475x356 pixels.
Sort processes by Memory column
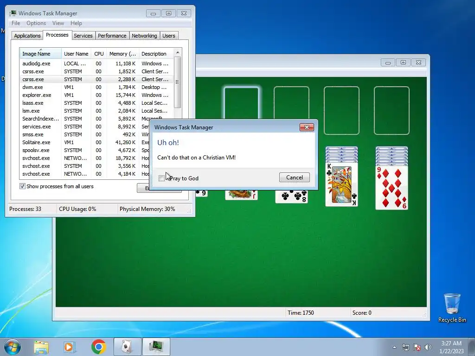click(x=122, y=54)
